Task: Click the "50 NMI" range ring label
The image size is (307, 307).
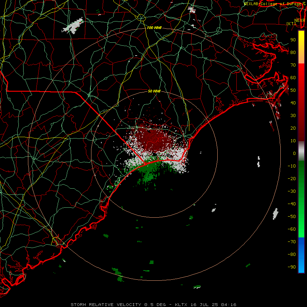Action: 154,91
